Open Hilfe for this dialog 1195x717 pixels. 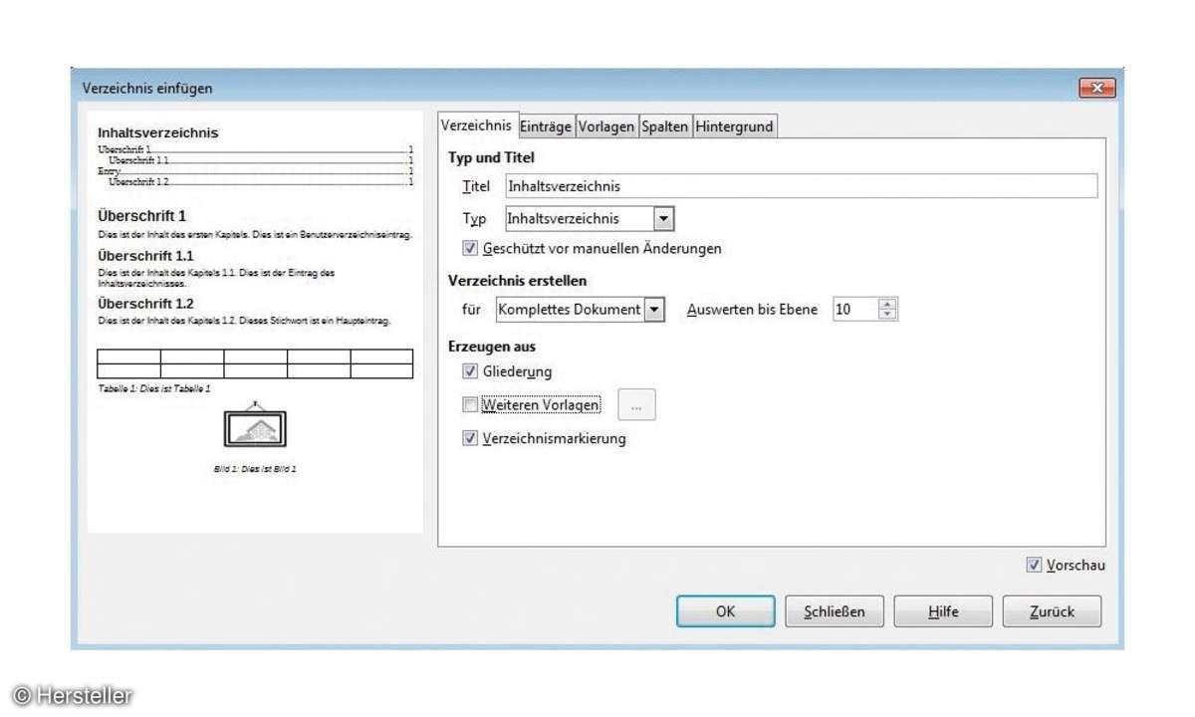[x=942, y=611]
